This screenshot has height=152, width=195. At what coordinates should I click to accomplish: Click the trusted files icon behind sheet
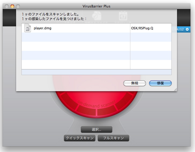tap(97, 16)
